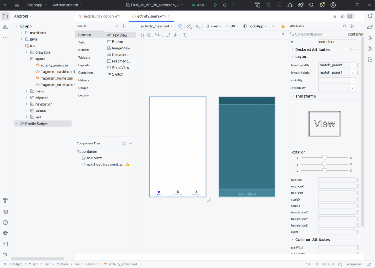Screen dimensions: 375x268
Task: Open layout editor help question mark
Action: pos(283,35)
